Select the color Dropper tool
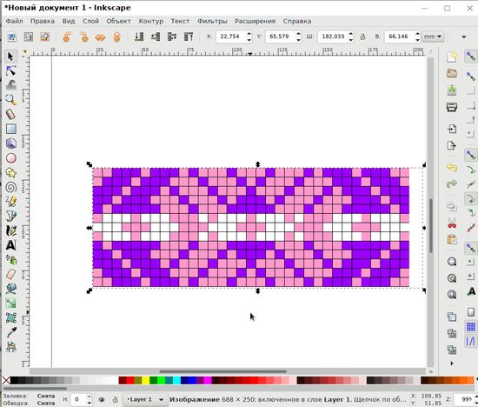This screenshot has height=407, width=478. click(x=11, y=332)
